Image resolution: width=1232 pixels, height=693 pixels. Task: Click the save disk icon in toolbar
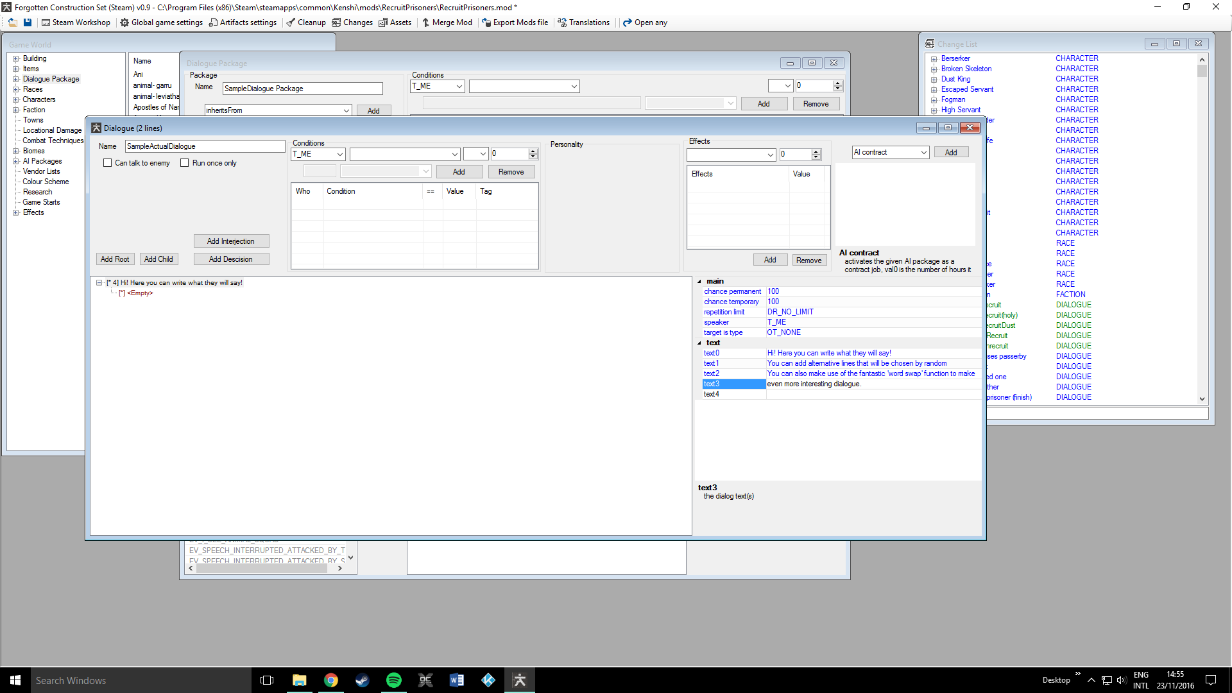coord(28,22)
